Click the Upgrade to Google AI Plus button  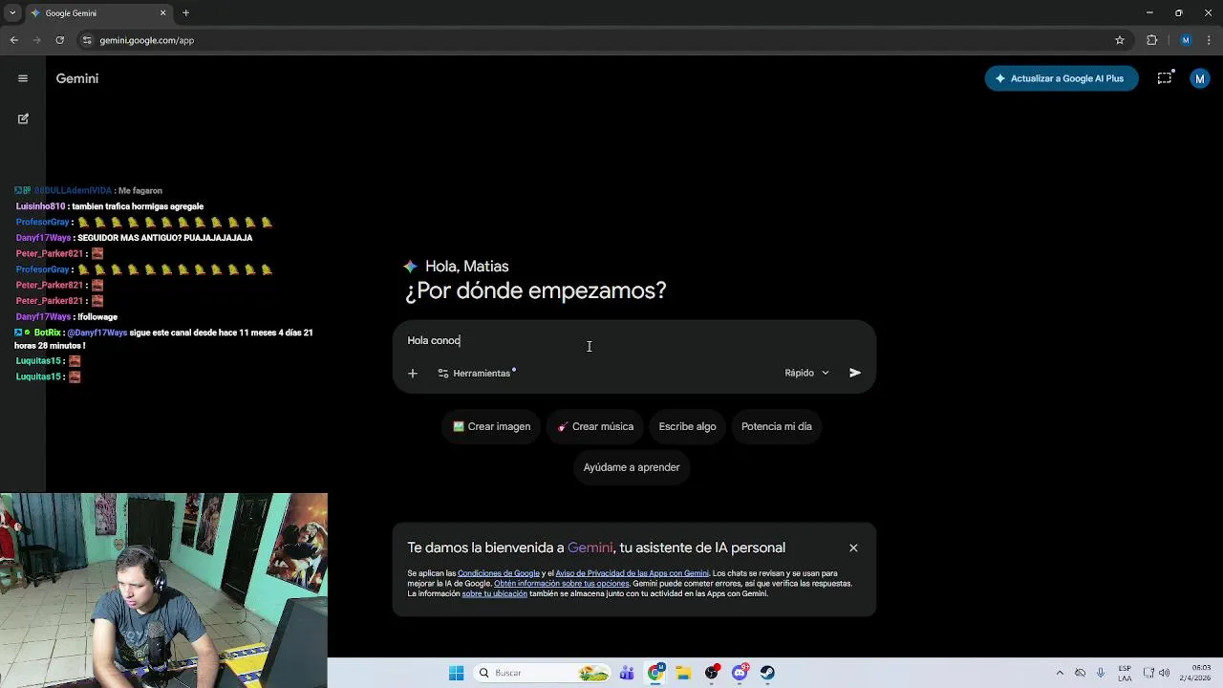(x=1062, y=78)
